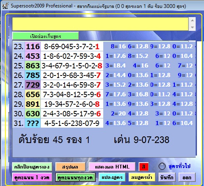204x186 pixels.
Task: Click score 8=16 in row 23
Action: pos(118,46)
